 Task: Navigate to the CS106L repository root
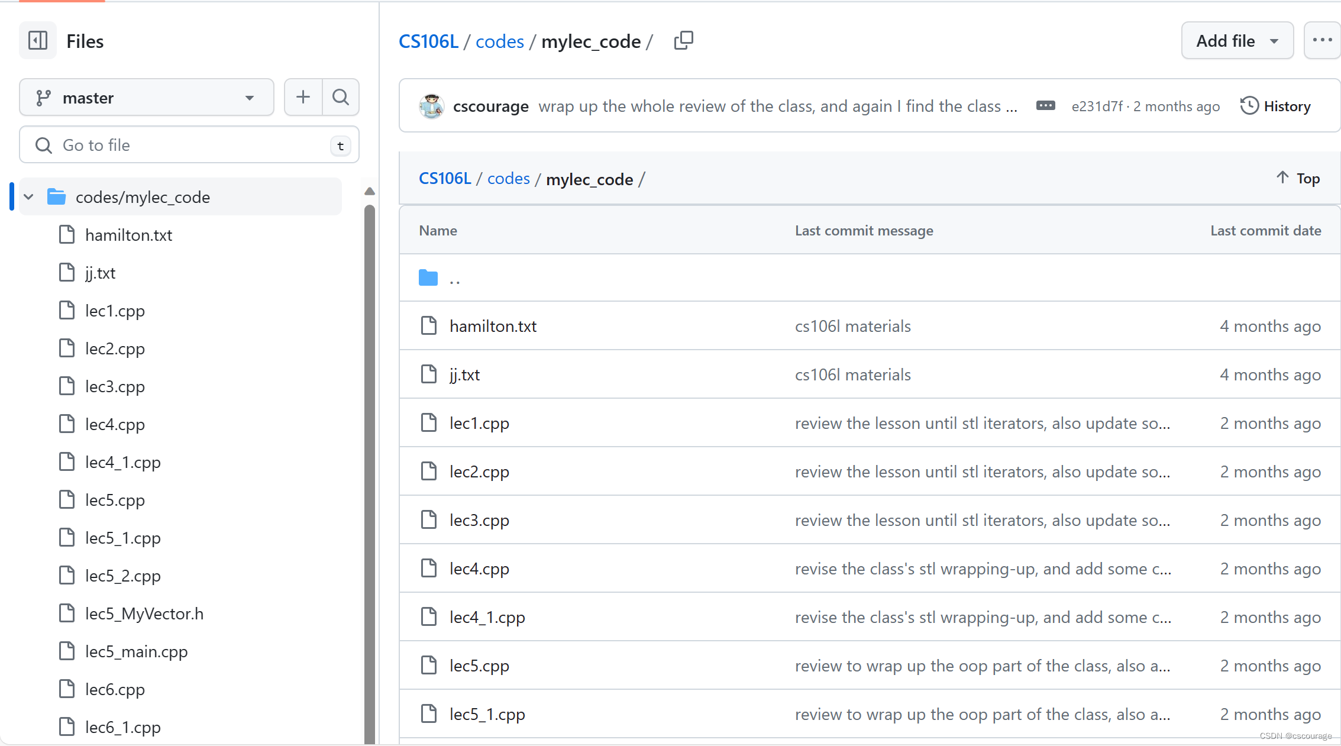(428, 41)
